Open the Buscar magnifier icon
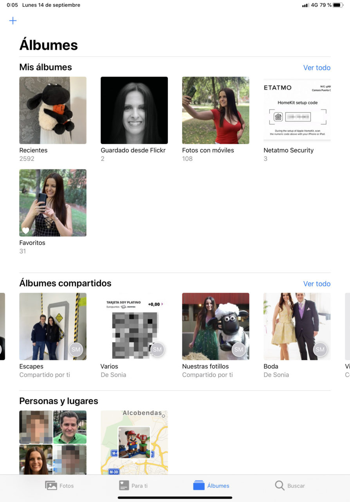Screen dimensions: 350x502 280,486
